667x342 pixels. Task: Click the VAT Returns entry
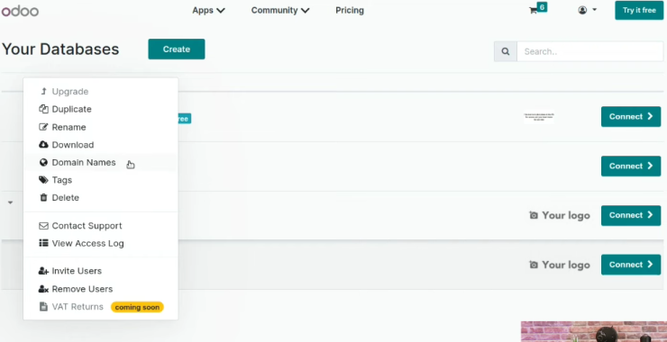click(78, 307)
